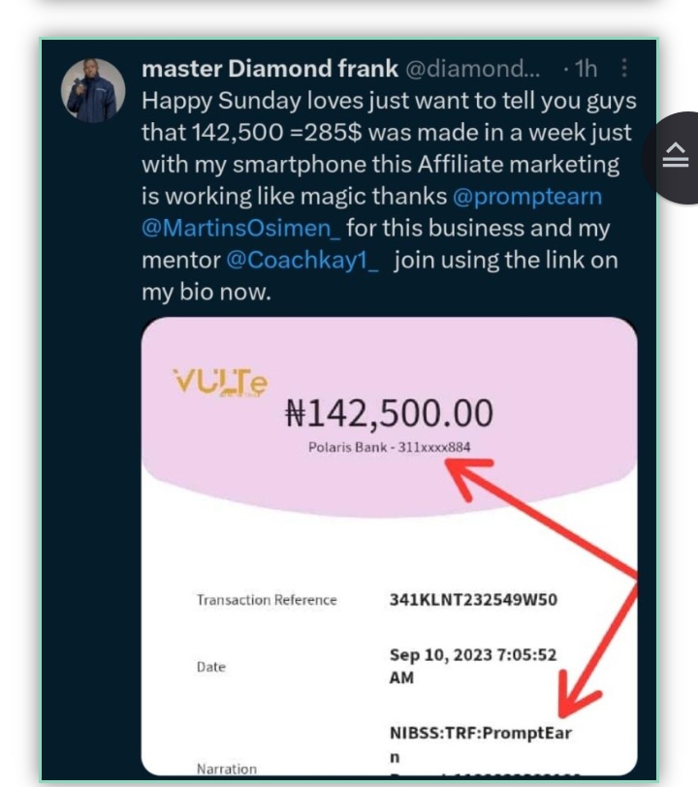Tap the floating scroll-to-top arrow button
This screenshot has height=787, width=698.
pyautogui.click(x=675, y=157)
